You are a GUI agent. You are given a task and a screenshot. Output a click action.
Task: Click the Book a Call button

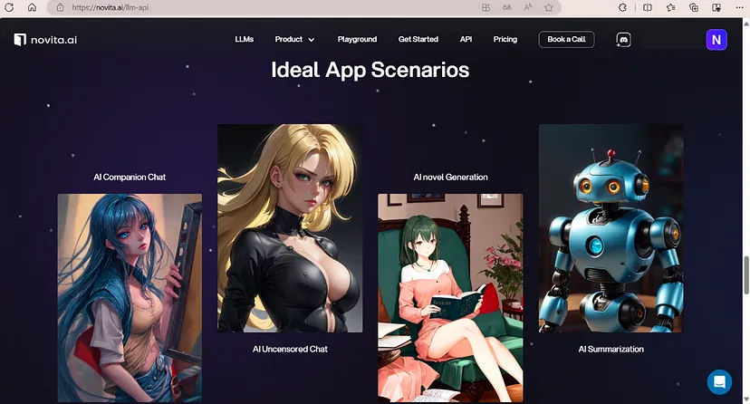[x=566, y=39]
